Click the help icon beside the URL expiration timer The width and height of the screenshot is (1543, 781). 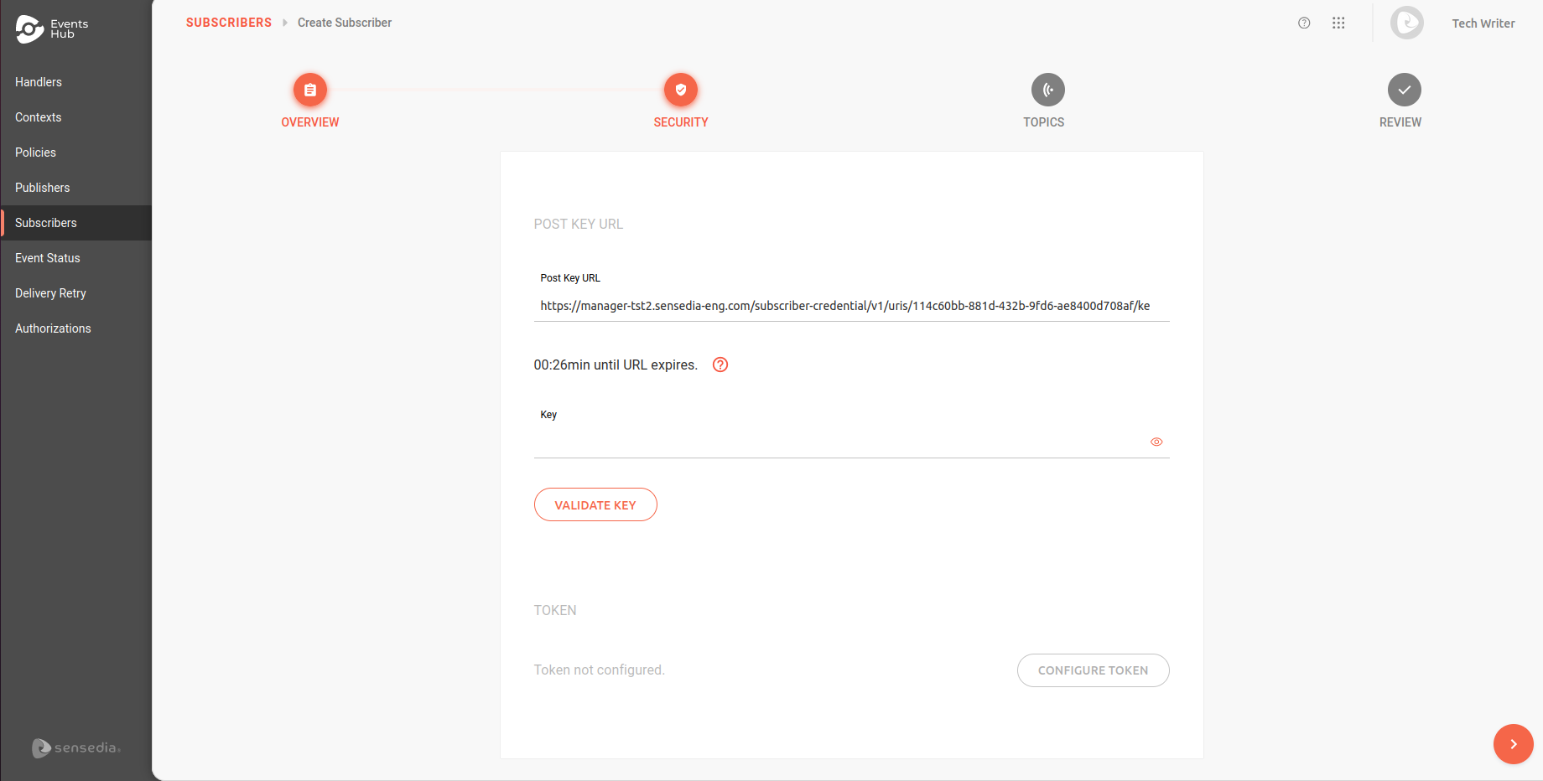(x=720, y=365)
